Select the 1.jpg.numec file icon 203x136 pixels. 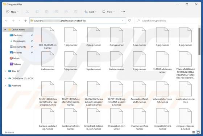pyautogui.click(x=71, y=35)
